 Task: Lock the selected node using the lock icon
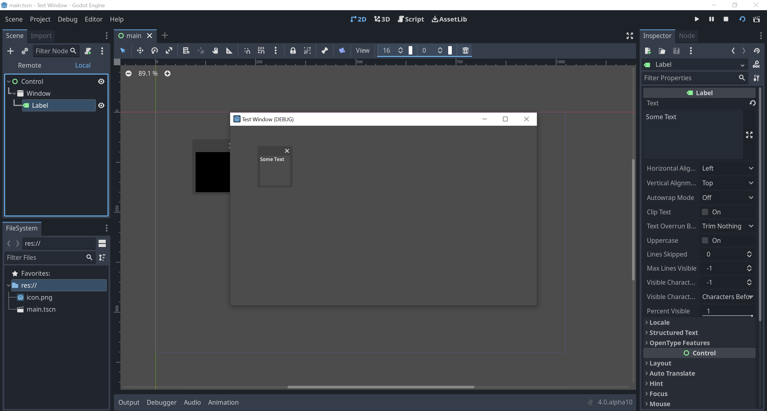coord(293,51)
